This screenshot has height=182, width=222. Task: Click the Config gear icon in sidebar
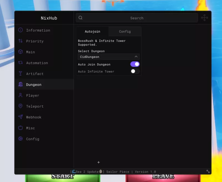(x=20, y=139)
